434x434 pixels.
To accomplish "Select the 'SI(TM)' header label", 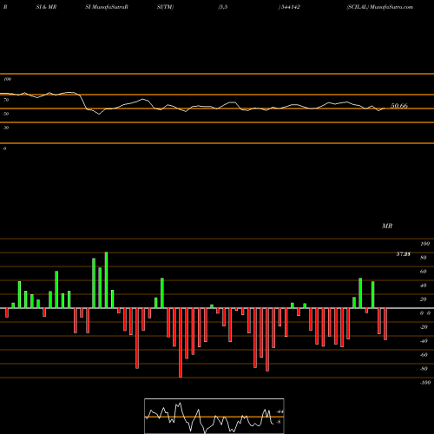I will tap(165, 7).
